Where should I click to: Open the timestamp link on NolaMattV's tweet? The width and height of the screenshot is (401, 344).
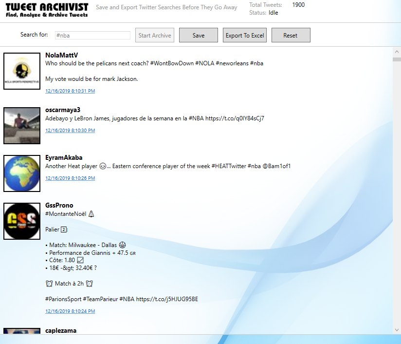pos(70,91)
